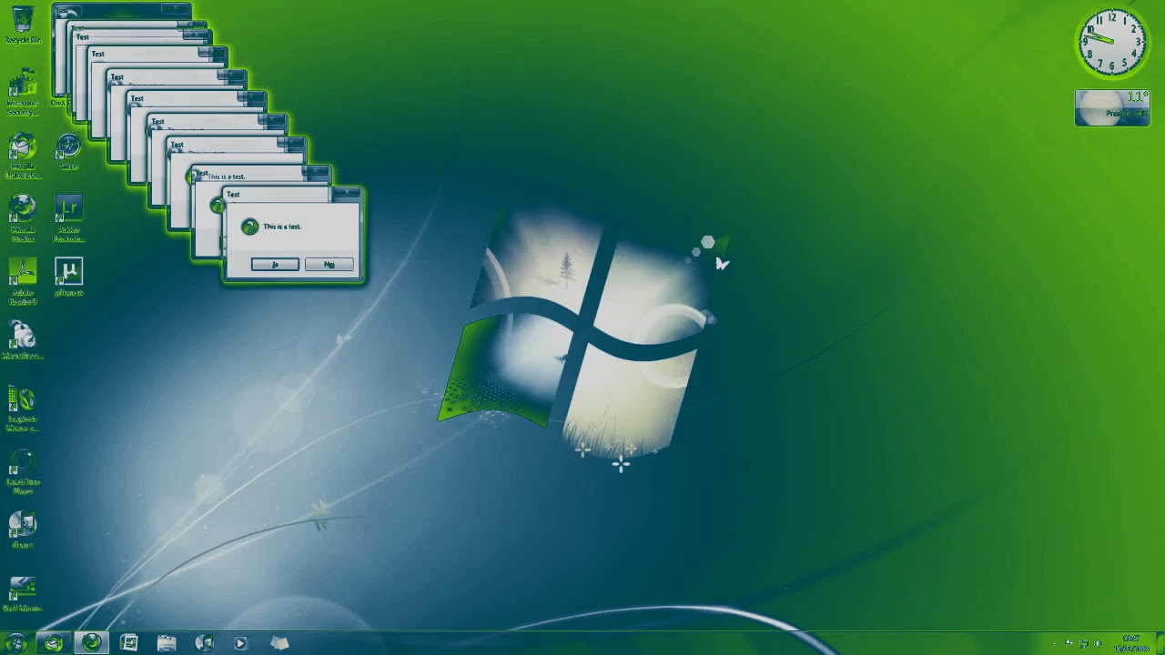This screenshot has height=655, width=1165.
Task: Open Adobe Lightroom desktop shortcut
Action: click(x=68, y=218)
